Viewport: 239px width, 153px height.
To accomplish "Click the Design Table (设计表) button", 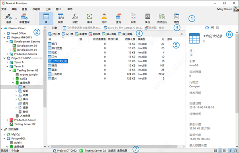I will coord(68,34).
